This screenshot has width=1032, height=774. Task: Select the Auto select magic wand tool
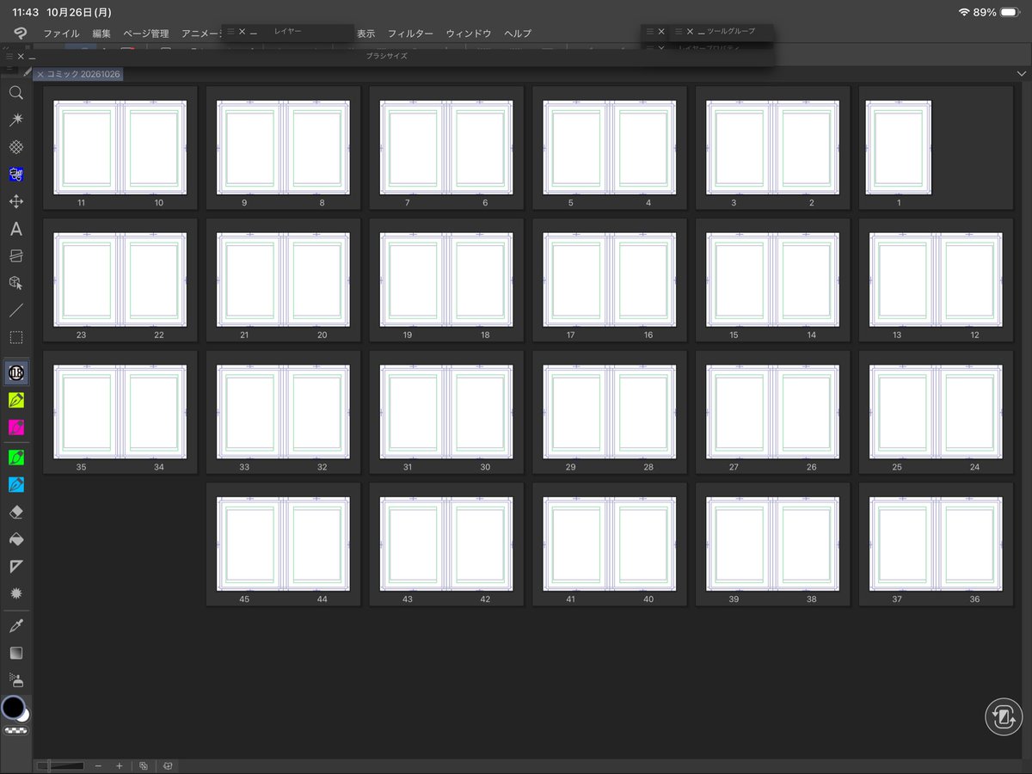click(15, 120)
